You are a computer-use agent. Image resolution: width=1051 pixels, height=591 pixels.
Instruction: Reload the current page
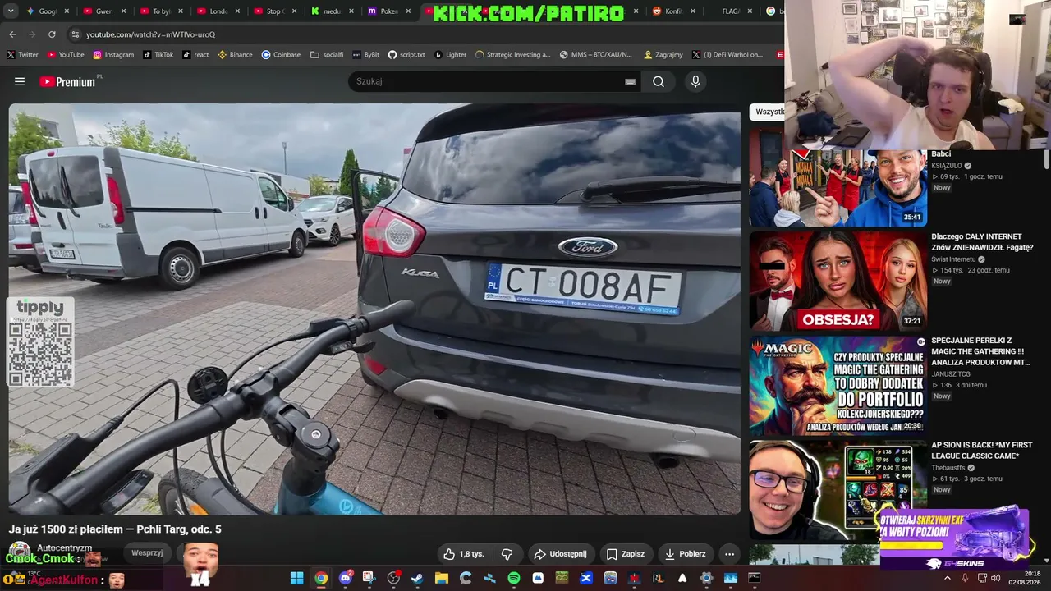tap(52, 34)
